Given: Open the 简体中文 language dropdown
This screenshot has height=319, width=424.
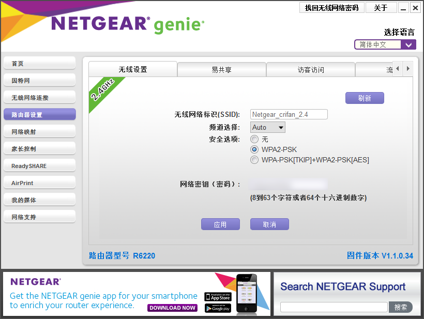Looking at the screenshot, I should coord(385,44).
